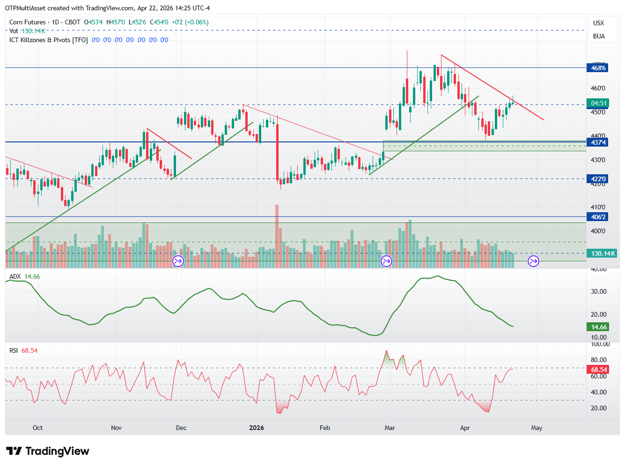
Task: Open the contract rollover marker near May
Action: [x=533, y=261]
